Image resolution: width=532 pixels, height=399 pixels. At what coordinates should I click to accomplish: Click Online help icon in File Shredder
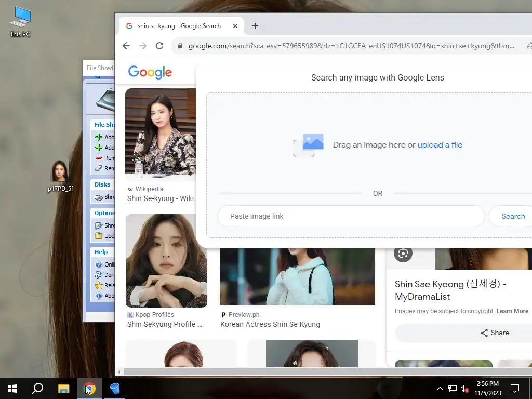tap(99, 264)
